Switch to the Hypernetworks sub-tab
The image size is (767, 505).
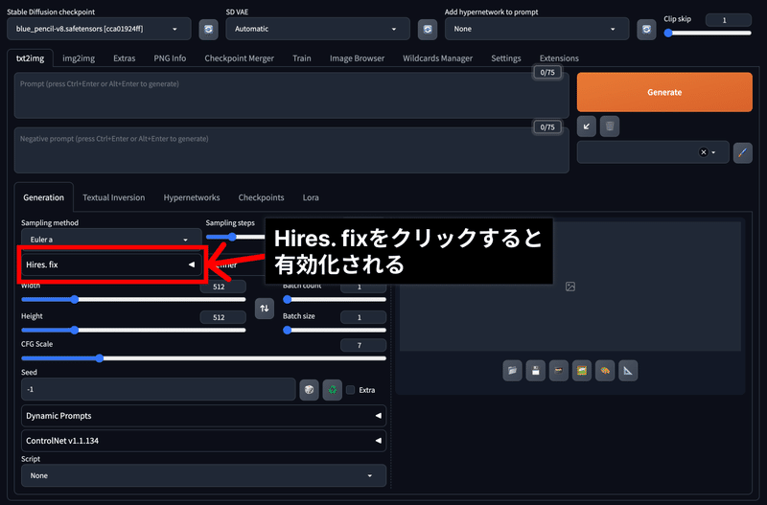click(192, 197)
